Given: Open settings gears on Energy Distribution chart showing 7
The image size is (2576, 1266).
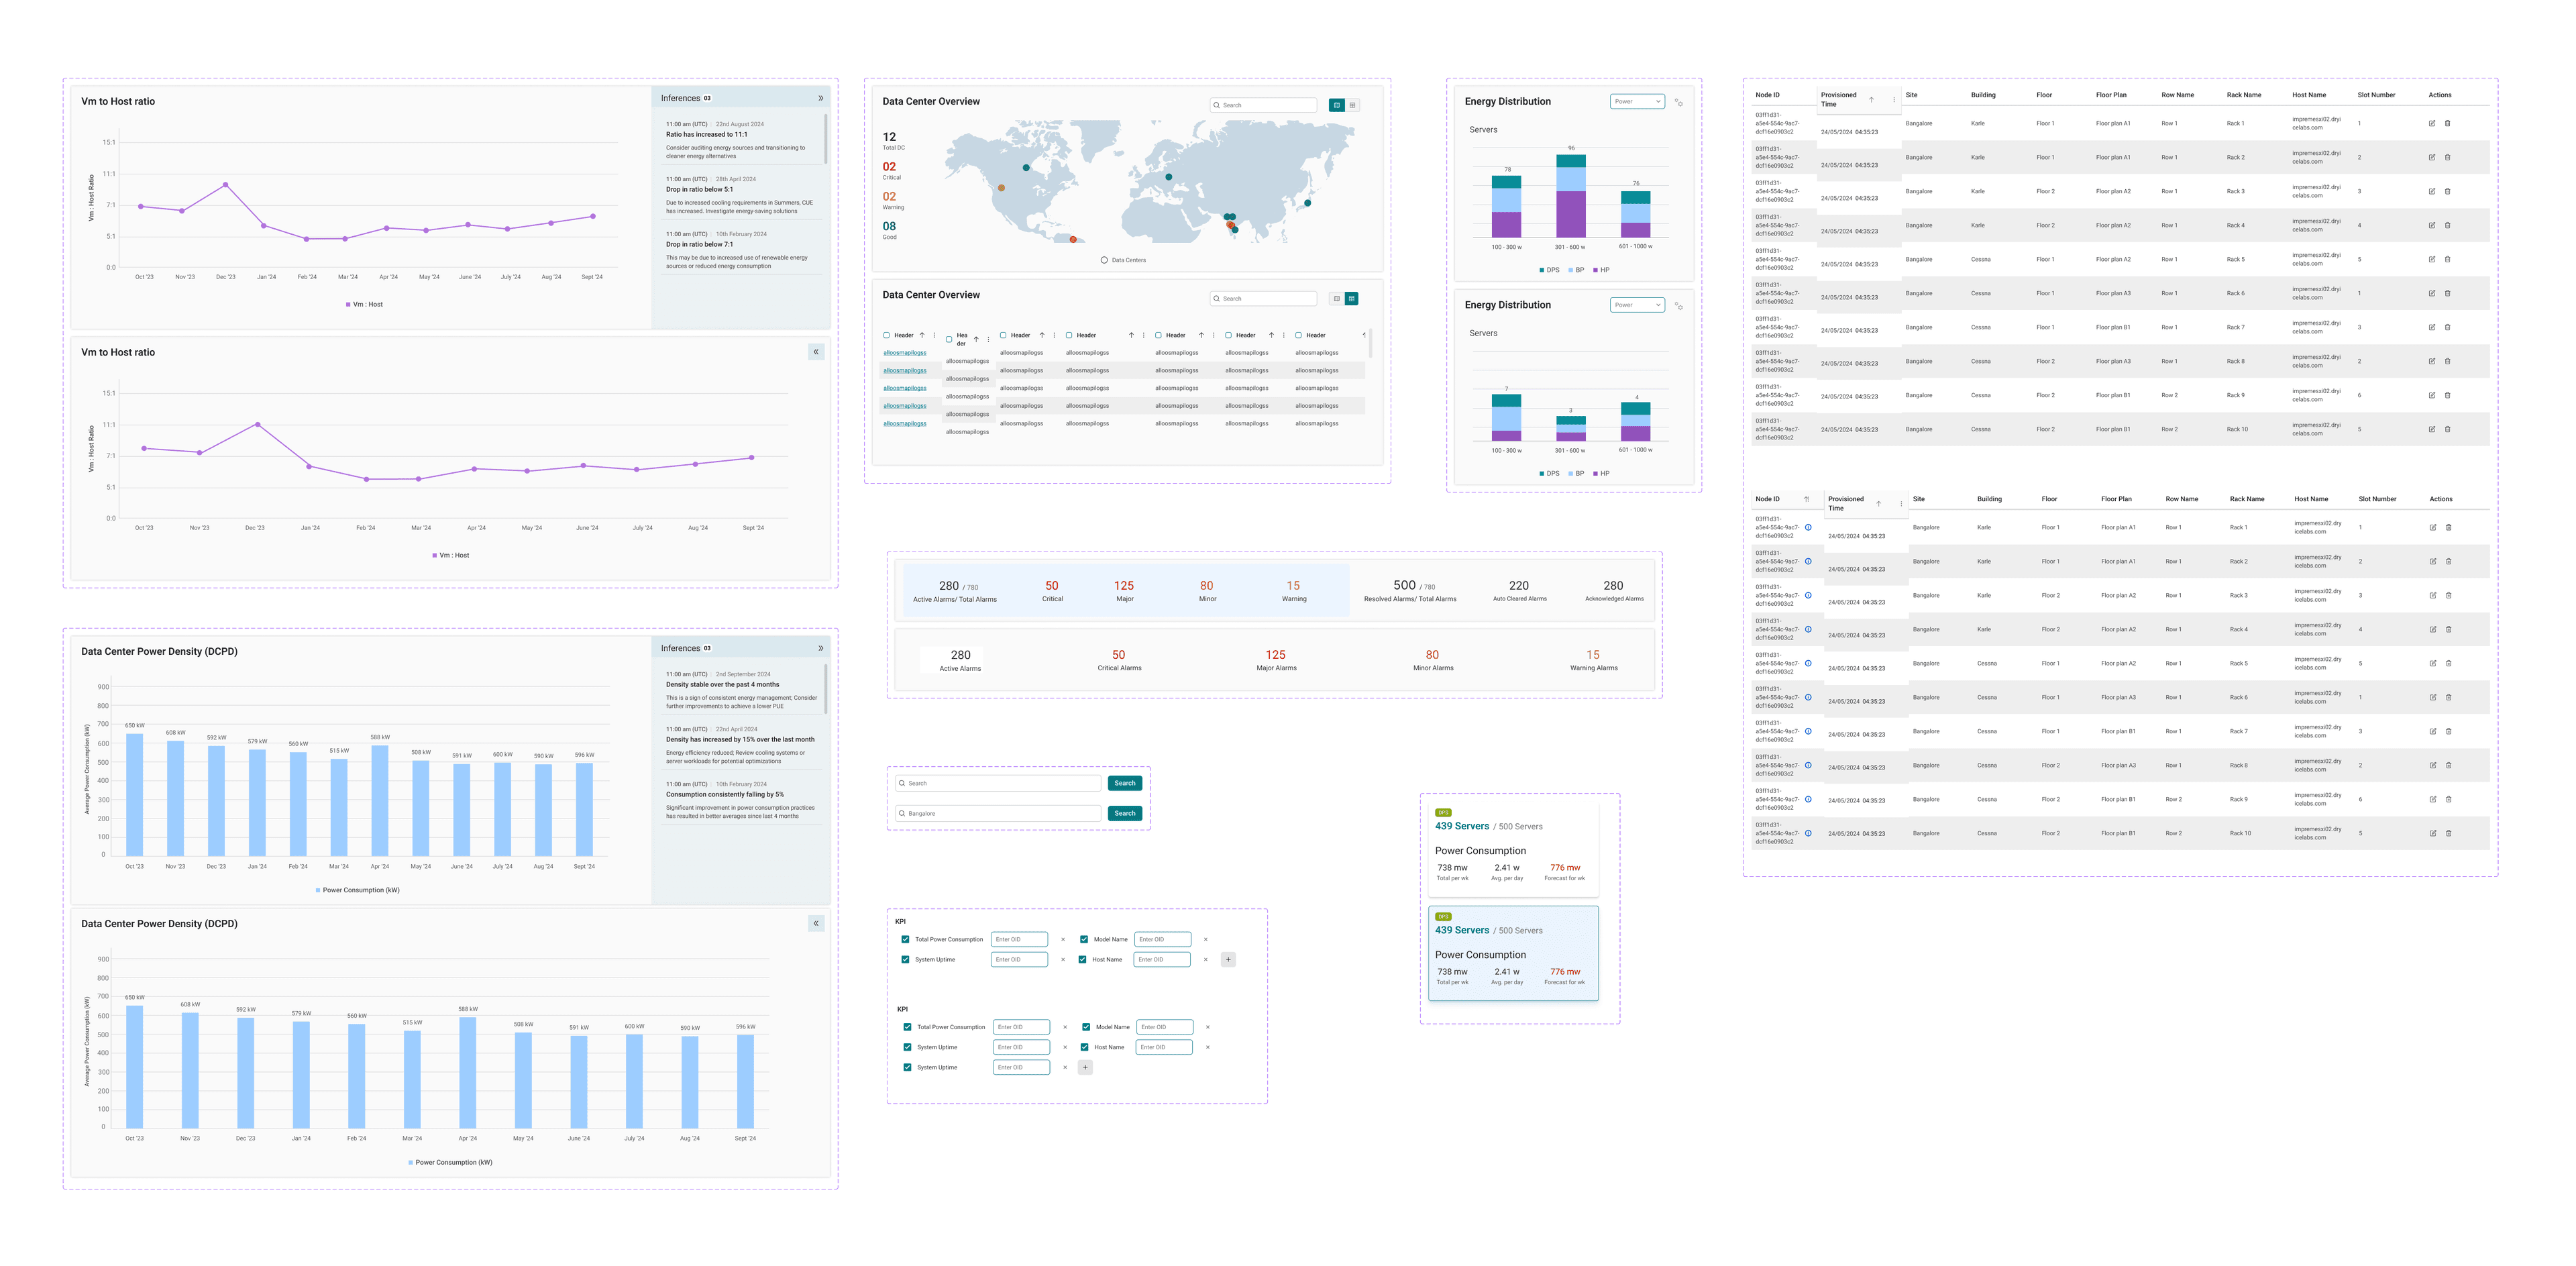Looking at the screenshot, I should pyautogui.click(x=1678, y=306).
